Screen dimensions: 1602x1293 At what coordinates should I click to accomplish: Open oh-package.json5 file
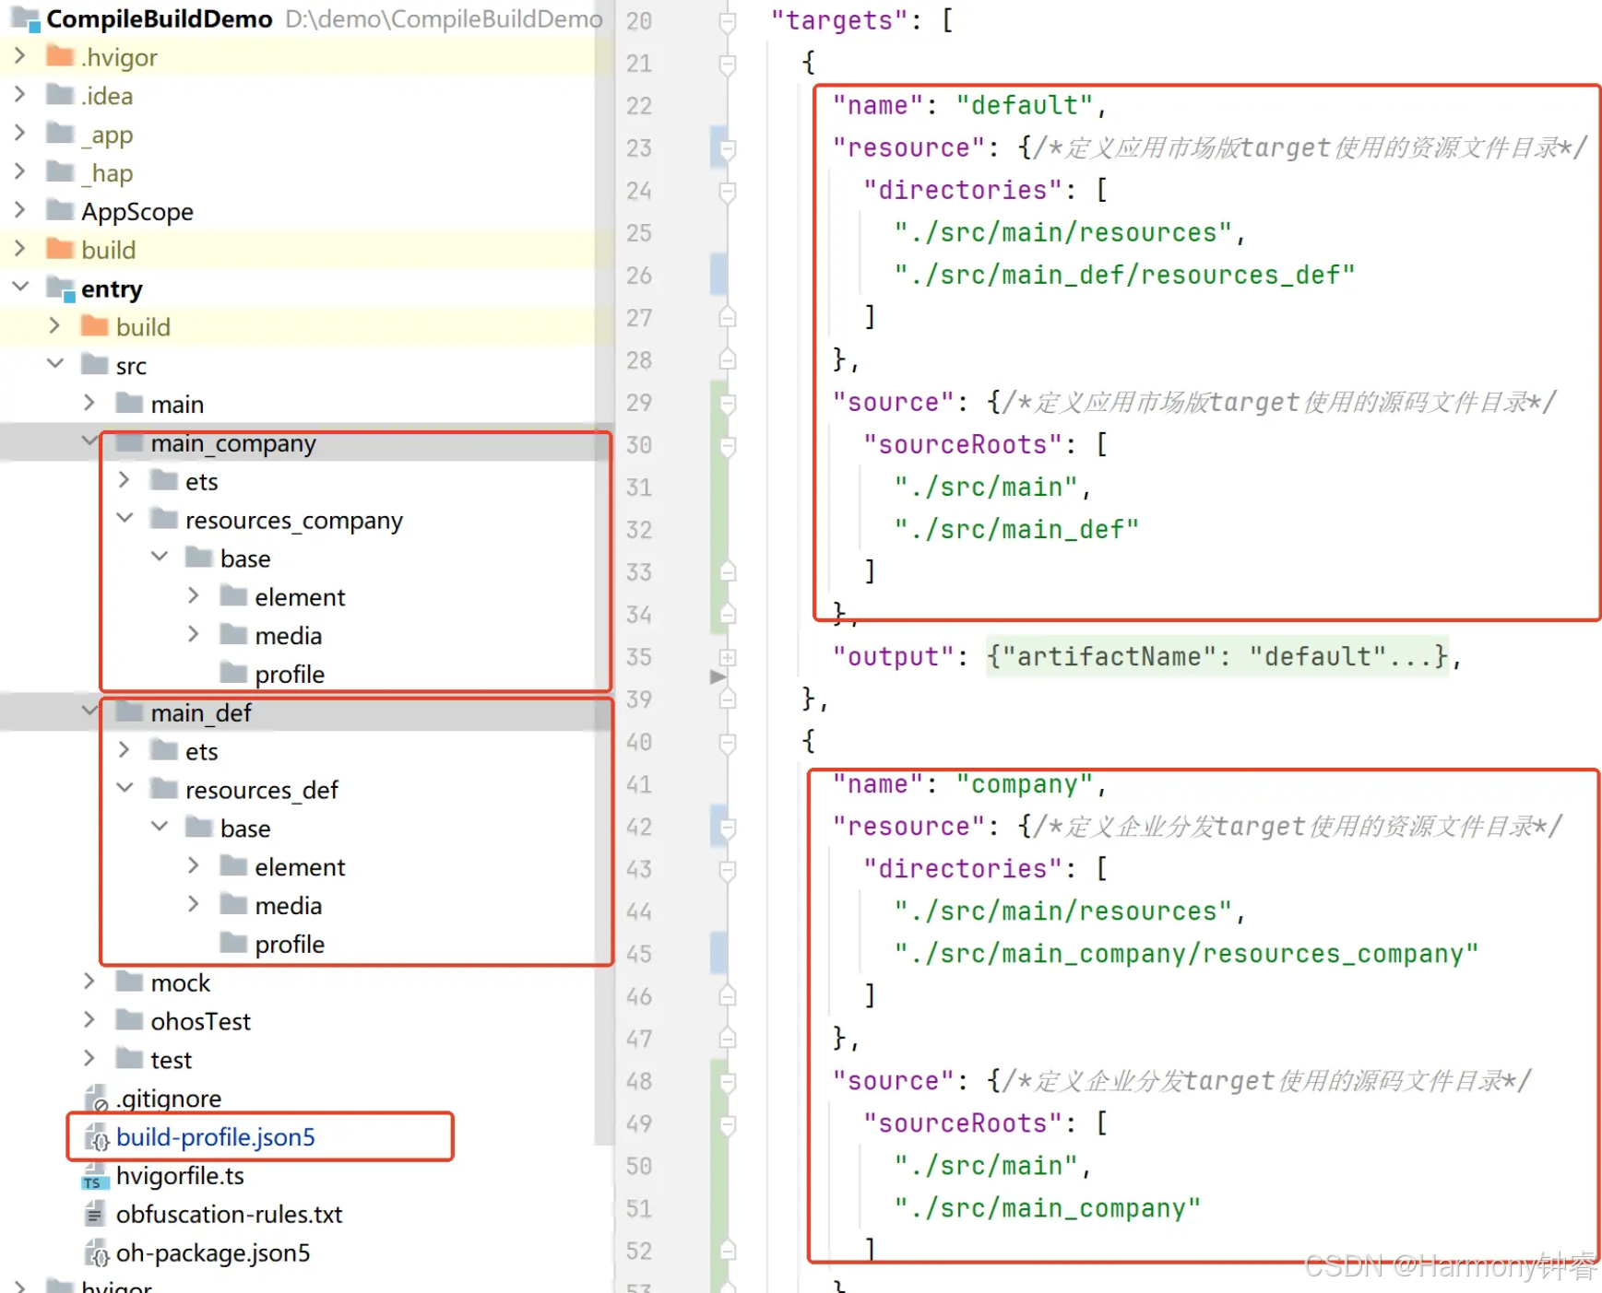click(x=213, y=1252)
